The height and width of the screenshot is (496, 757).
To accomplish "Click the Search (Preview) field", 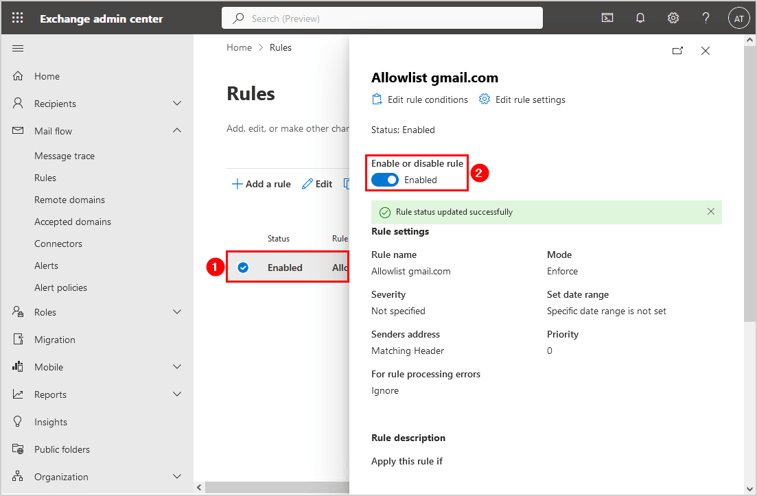I will (x=382, y=19).
